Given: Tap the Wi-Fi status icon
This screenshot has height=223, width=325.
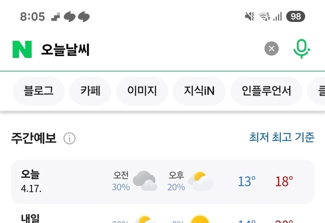Looking at the screenshot, I should tap(264, 17).
